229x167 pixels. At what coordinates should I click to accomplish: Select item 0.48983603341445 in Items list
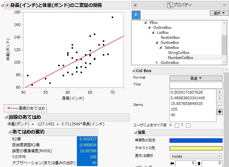pos(188,98)
